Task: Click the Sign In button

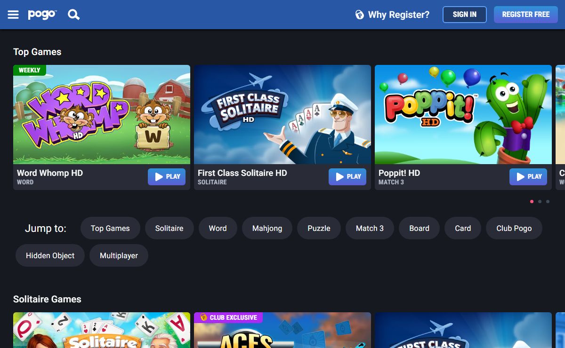Action: tap(465, 15)
